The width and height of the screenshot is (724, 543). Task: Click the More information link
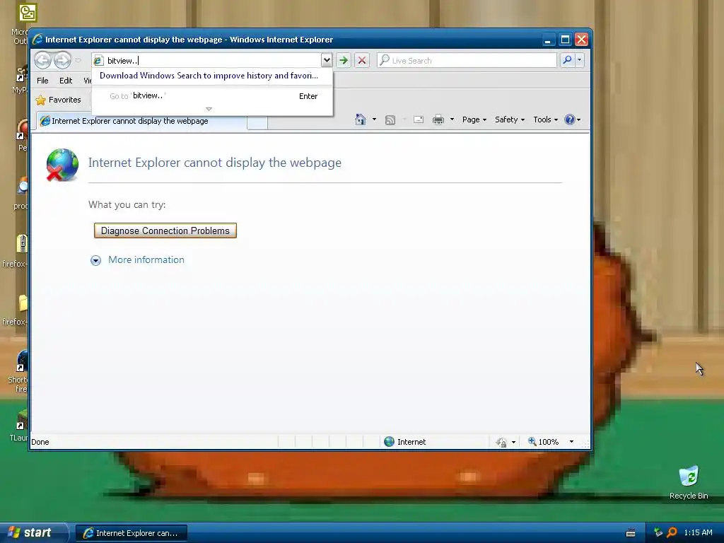[146, 260]
